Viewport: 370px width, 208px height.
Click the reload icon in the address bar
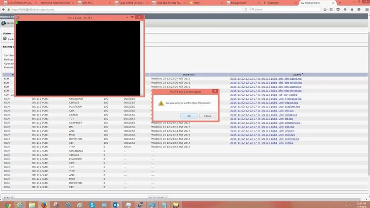tap(246, 9)
